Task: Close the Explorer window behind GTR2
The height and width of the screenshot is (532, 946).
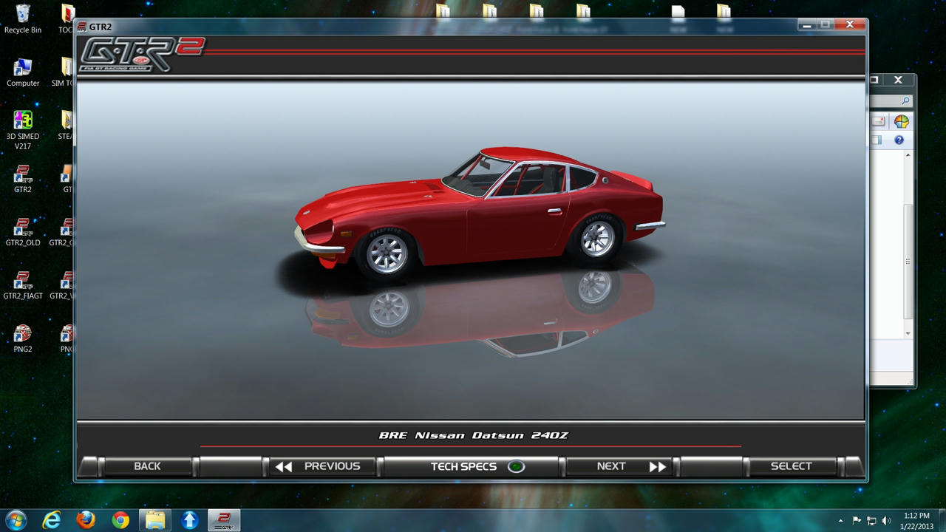Action: point(898,80)
